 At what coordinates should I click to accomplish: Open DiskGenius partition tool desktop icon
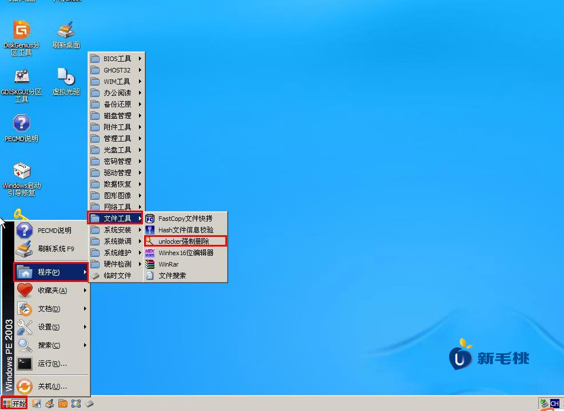point(21,30)
